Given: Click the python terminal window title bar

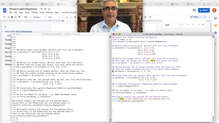Looking at the screenshot, I should click(62, 34).
